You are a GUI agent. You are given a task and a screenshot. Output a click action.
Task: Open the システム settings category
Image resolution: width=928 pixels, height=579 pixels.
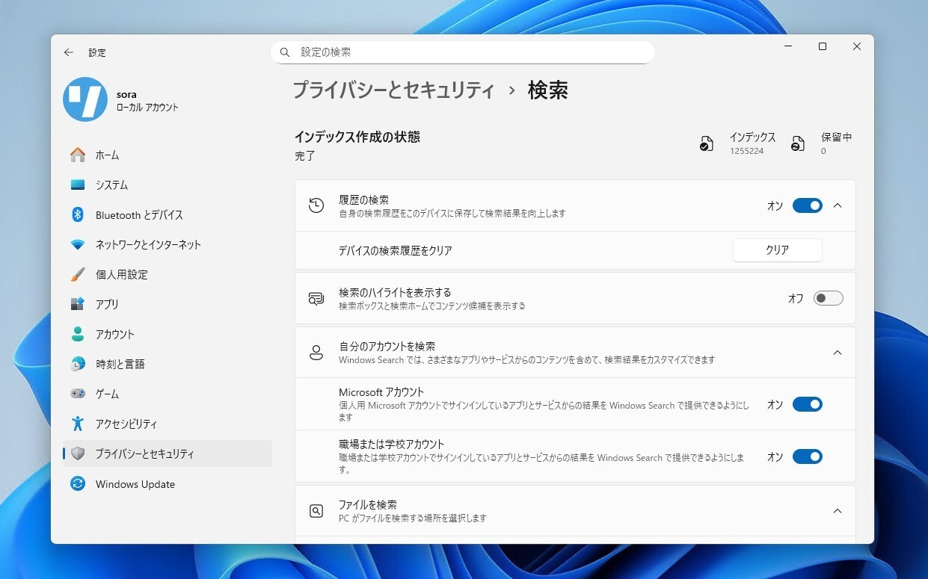(x=111, y=185)
